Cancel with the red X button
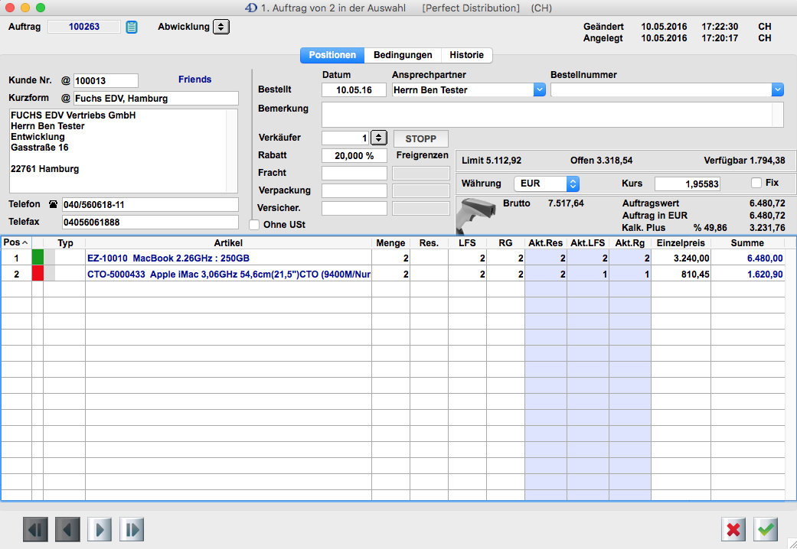 tap(733, 529)
